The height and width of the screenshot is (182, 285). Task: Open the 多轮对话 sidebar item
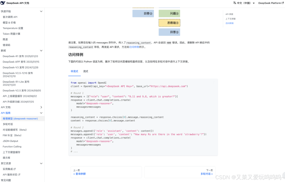tap(8, 124)
